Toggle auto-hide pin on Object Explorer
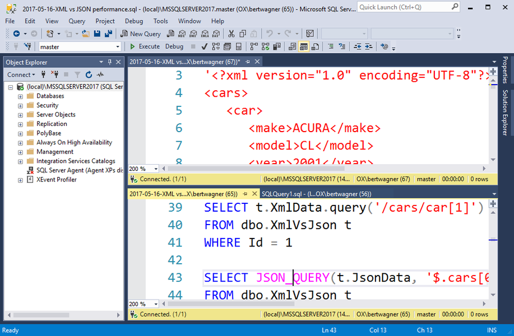514x336 pixels. pyautogui.click(x=109, y=62)
